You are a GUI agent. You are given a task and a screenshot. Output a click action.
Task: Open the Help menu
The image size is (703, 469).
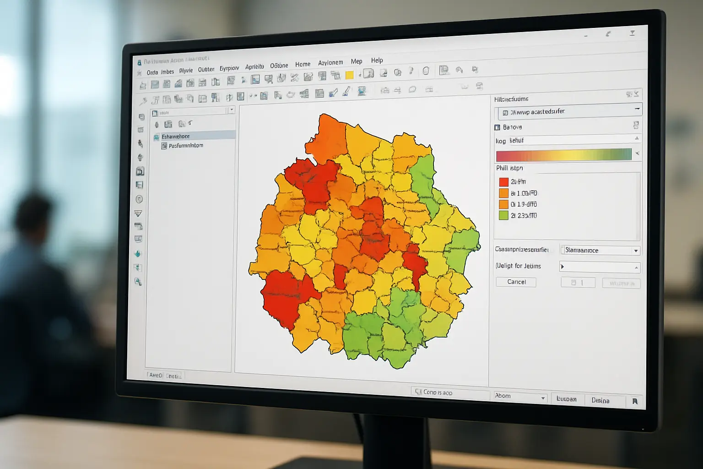coord(377,60)
